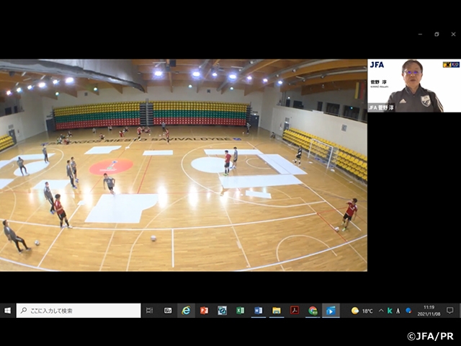Click the taskbar search input box
Viewport: 461px width, 346px height.
coord(79,311)
